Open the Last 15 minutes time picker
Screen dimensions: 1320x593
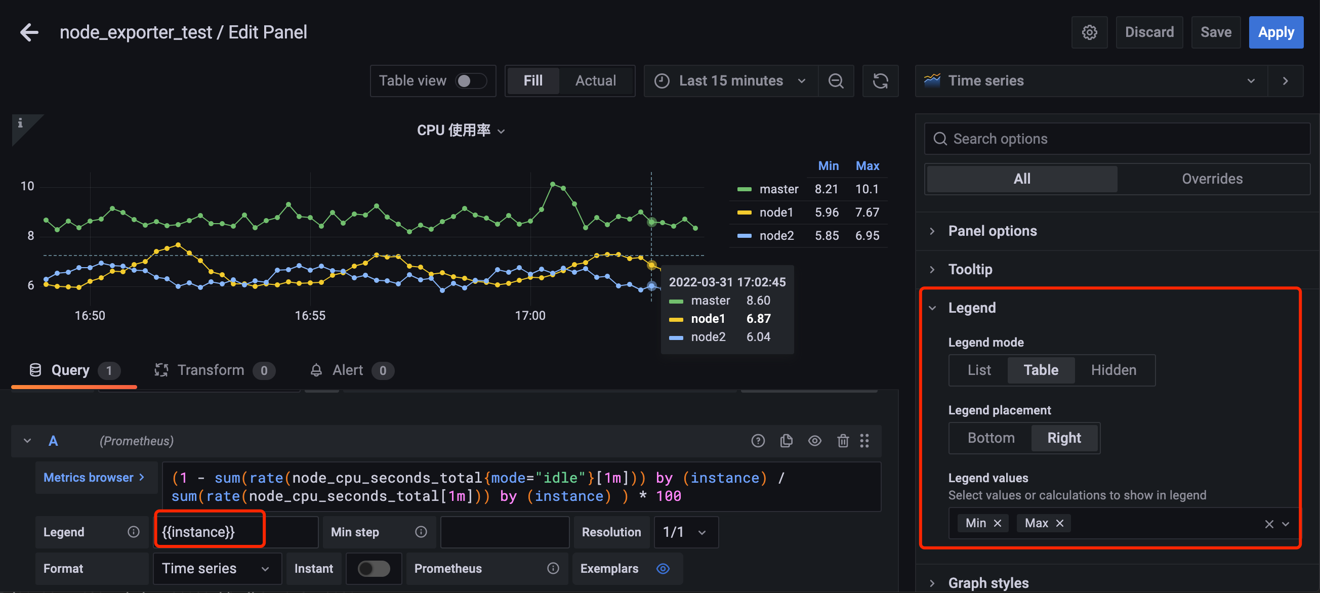pyautogui.click(x=731, y=81)
